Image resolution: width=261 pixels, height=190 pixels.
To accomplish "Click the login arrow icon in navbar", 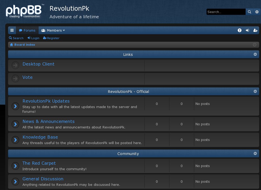I will 247,30.
